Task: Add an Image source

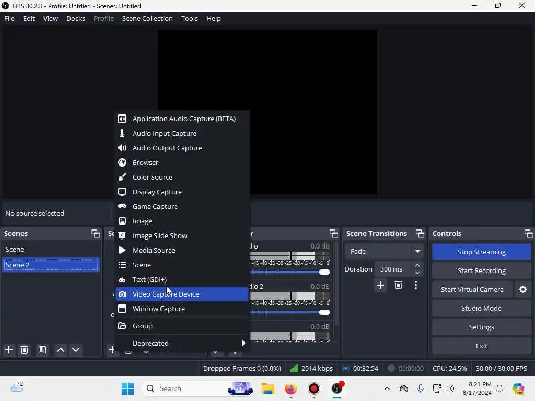Action: coord(182,221)
